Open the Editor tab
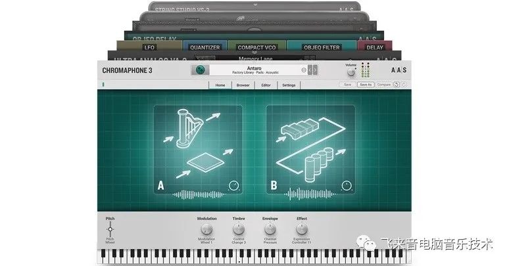 point(266,85)
